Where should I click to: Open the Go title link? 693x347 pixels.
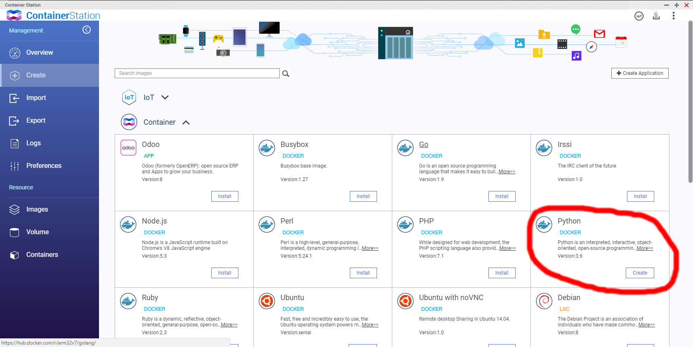[424, 144]
